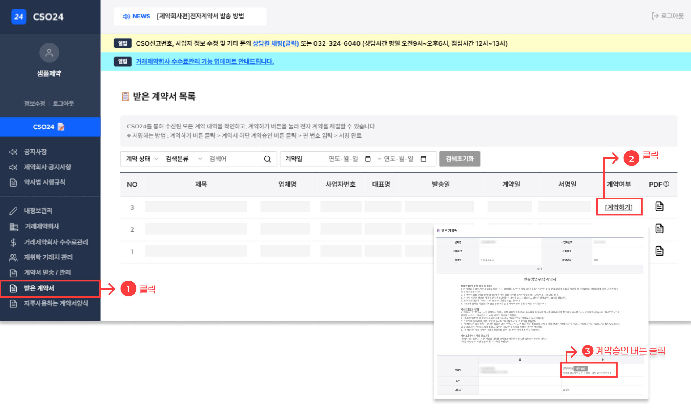
Task: Open the end date calendar icon
Action: click(423, 159)
